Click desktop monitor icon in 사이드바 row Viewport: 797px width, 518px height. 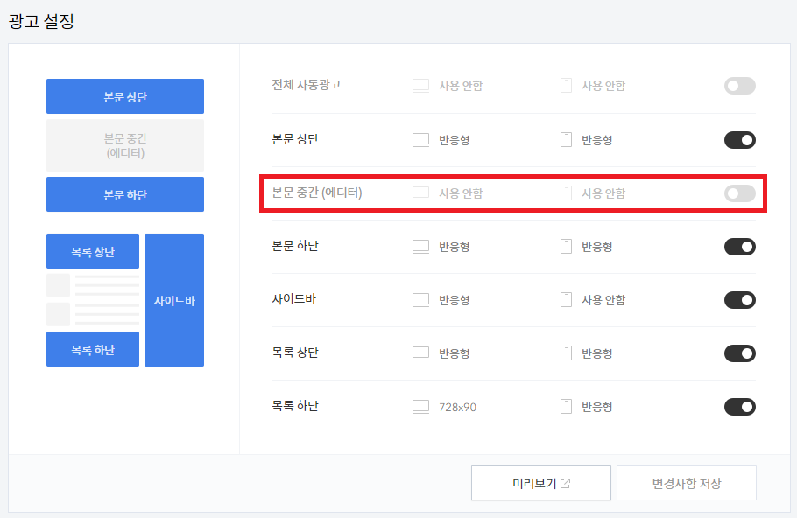[x=420, y=299]
